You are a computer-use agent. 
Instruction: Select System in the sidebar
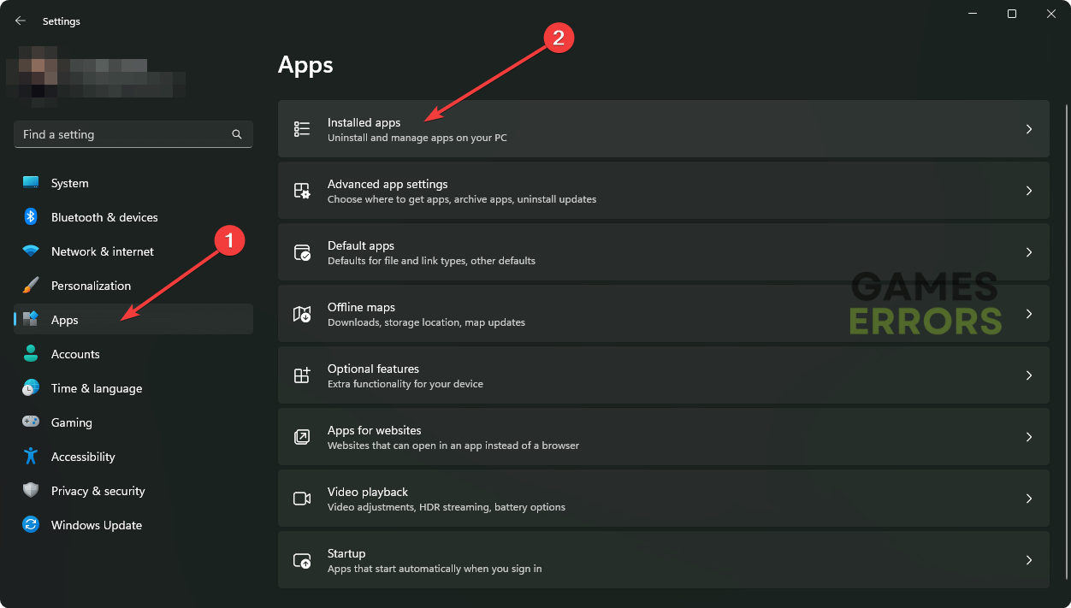[x=69, y=183]
